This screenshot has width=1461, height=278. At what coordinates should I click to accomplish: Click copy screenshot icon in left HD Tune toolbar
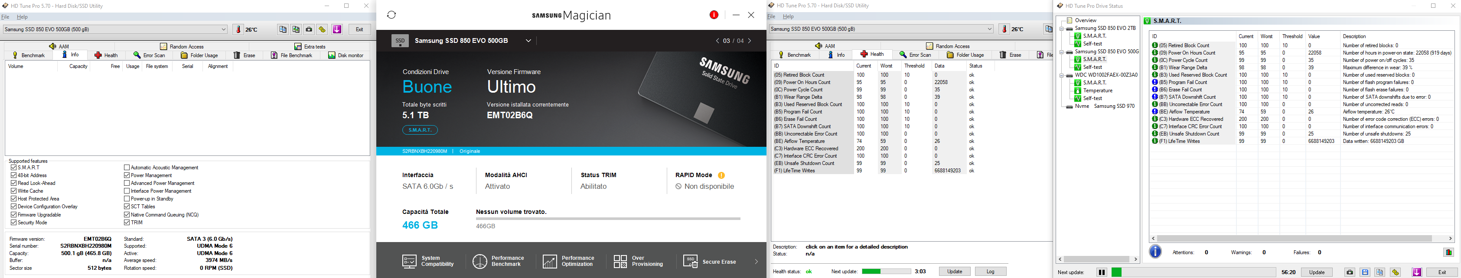(x=296, y=29)
